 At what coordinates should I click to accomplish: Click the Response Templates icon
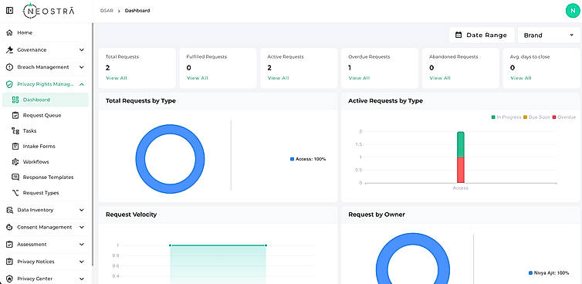pyautogui.click(x=15, y=177)
